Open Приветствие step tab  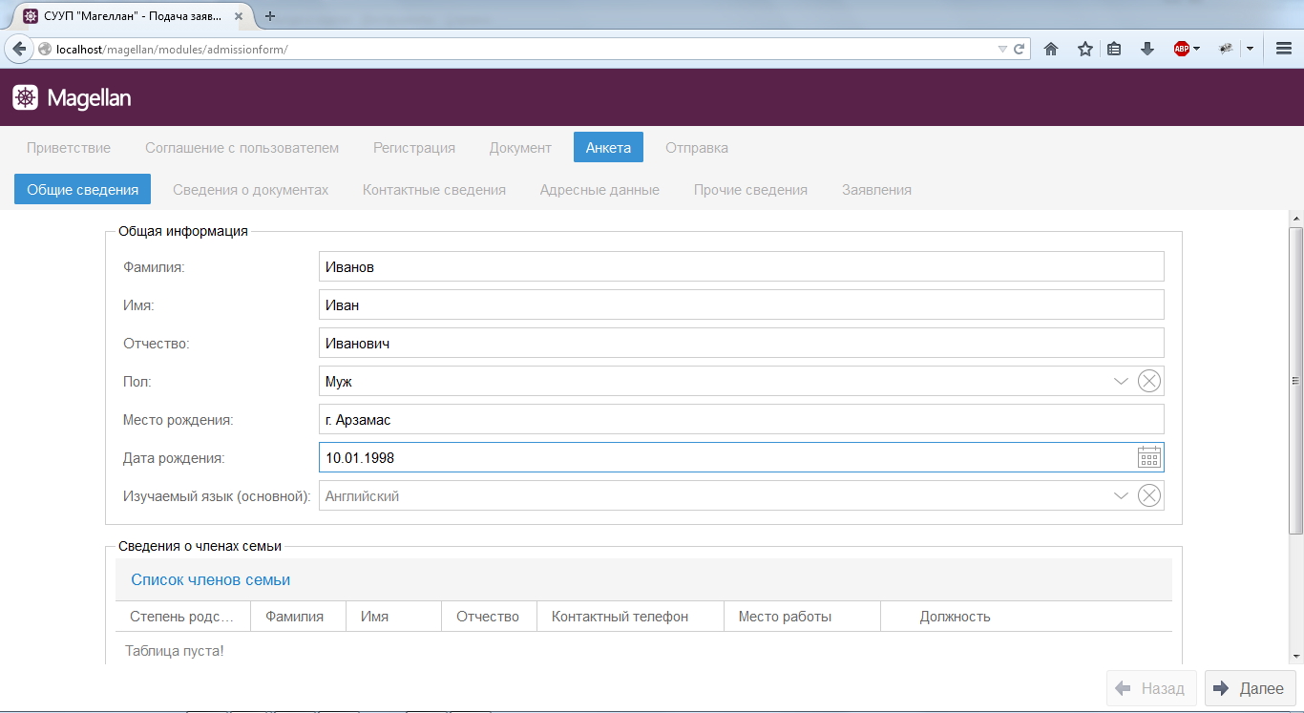(69, 148)
